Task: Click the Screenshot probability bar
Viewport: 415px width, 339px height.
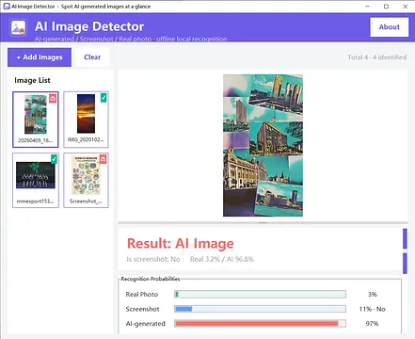Action: 261,309
